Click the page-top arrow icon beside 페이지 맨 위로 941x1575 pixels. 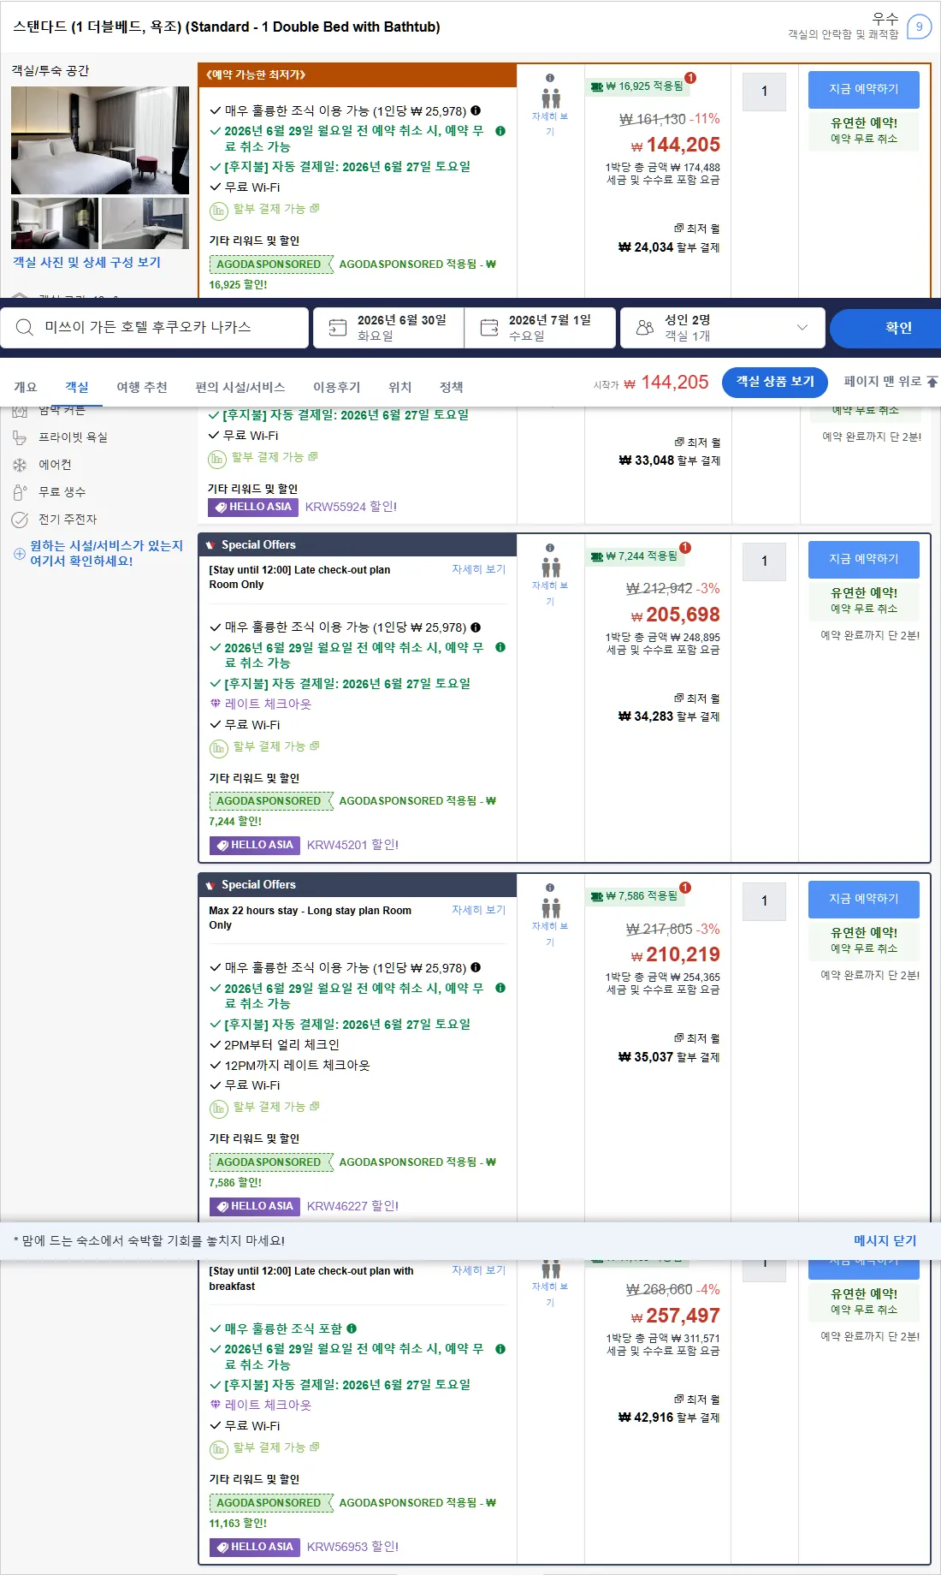(x=932, y=382)
